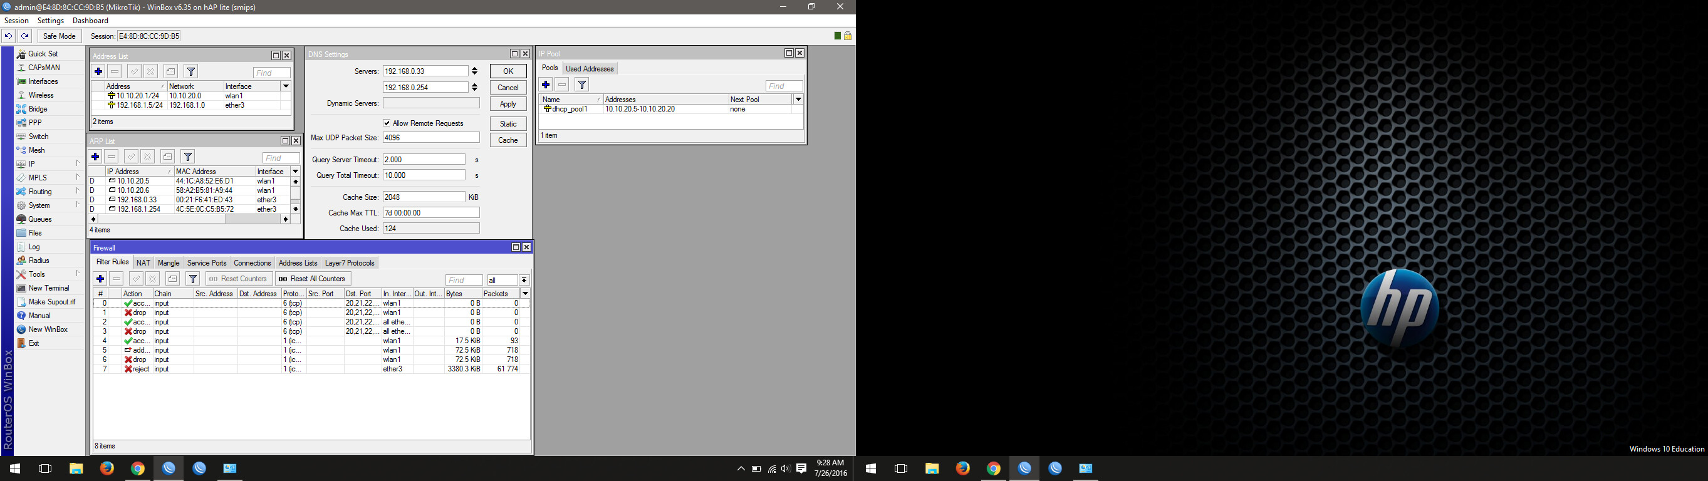Viewport: 1708px width, 481px height.
Task: Open Chrome from the left Windows taskbar
Action: tap(137, 468)
